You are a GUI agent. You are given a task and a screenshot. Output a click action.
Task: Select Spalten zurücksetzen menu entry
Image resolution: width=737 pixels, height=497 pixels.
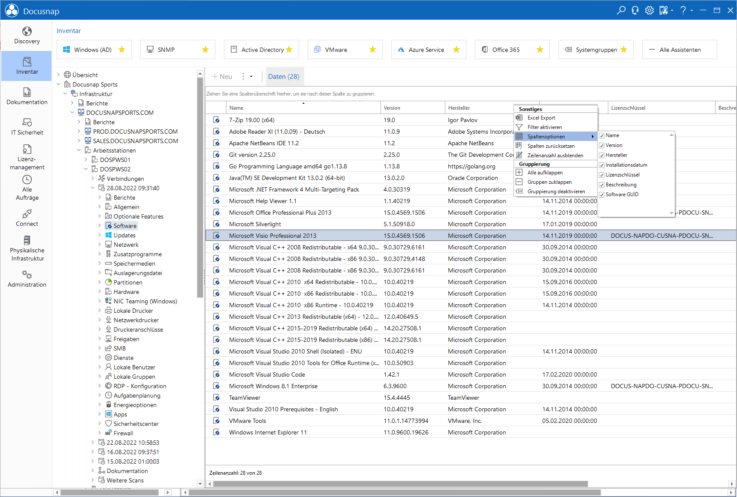[556, 146]
